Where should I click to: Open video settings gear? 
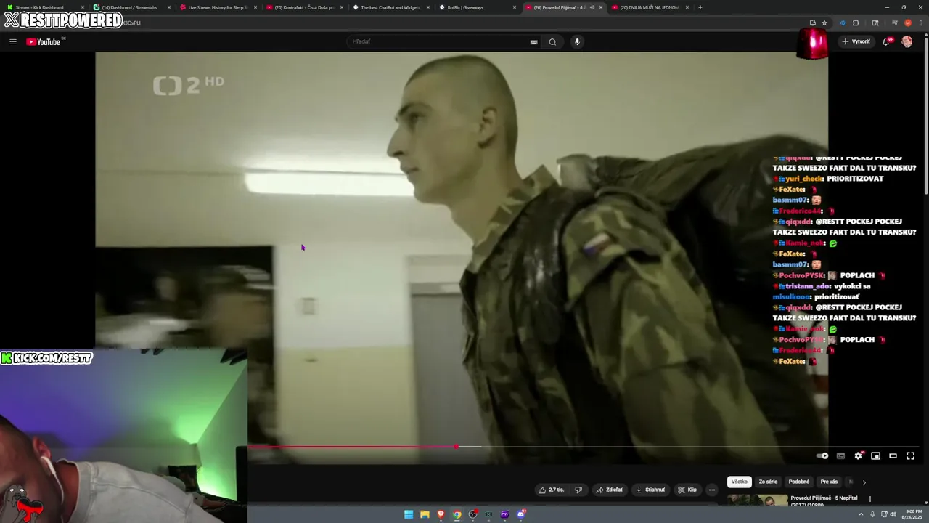click(858, 455)
